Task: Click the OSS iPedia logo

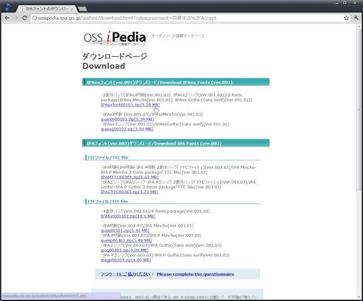Action: click(x=115, y=38)
